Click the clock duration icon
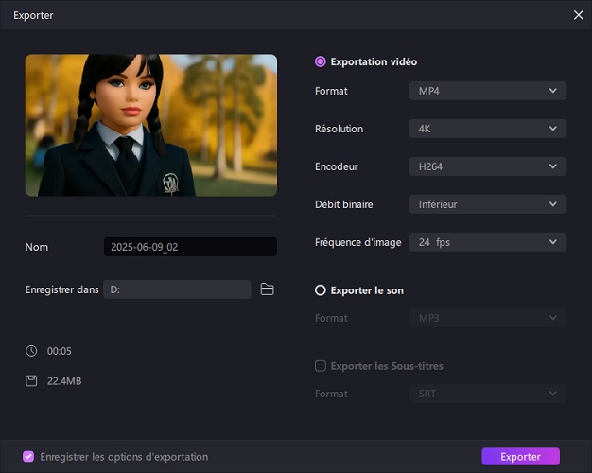The height and width of the screenshot is (473, 592). click(31, 351)
